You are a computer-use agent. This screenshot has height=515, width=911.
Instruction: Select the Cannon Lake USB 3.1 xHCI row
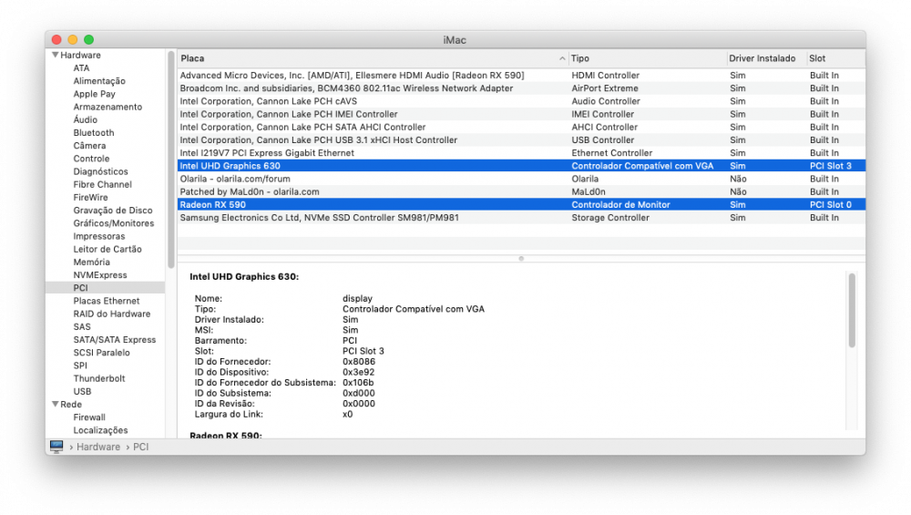[521, 140]
